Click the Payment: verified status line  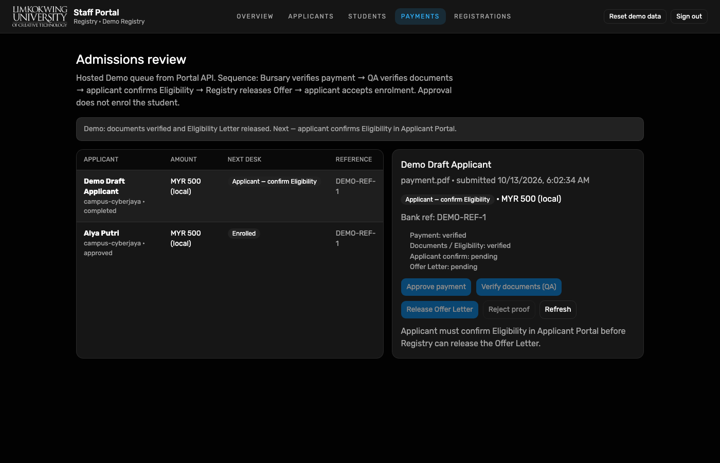click(x=438, y=235)
